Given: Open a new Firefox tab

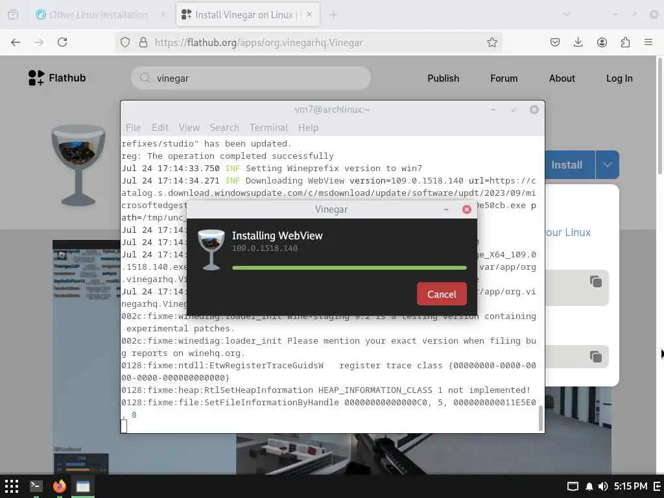Looking at the screenshot, I should click(x=333, y=15).
